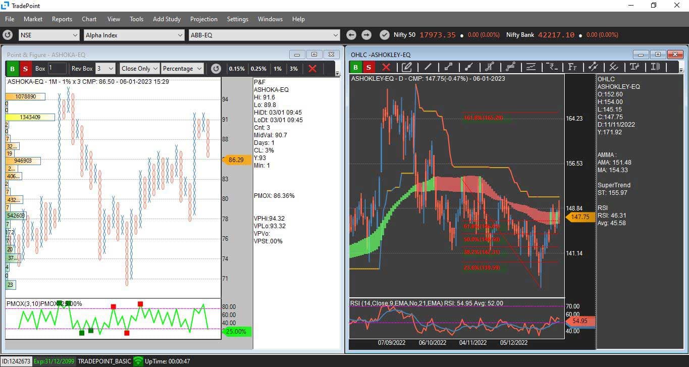This screenshot has width=689, height=367.
Task: Click the red X delete-drawings icon on OHLC toolbar
Action: point(386,67)
